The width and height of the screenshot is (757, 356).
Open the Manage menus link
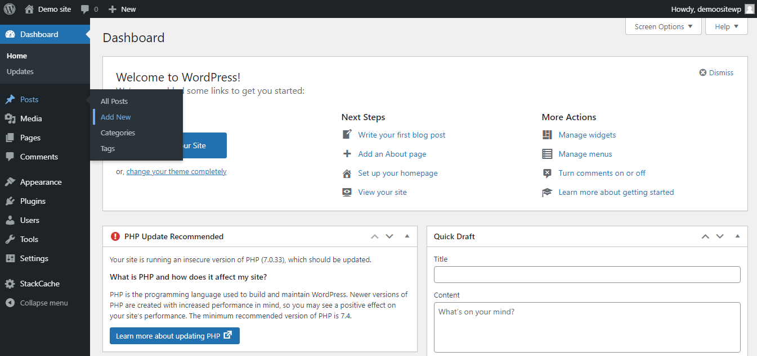click(x=585, y=154)
